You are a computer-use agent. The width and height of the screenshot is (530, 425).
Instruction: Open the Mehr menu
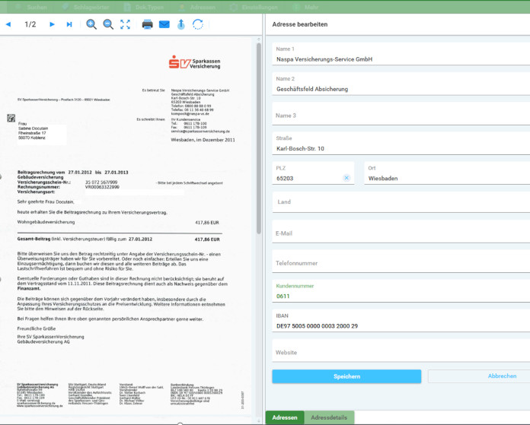coord(306,7)
